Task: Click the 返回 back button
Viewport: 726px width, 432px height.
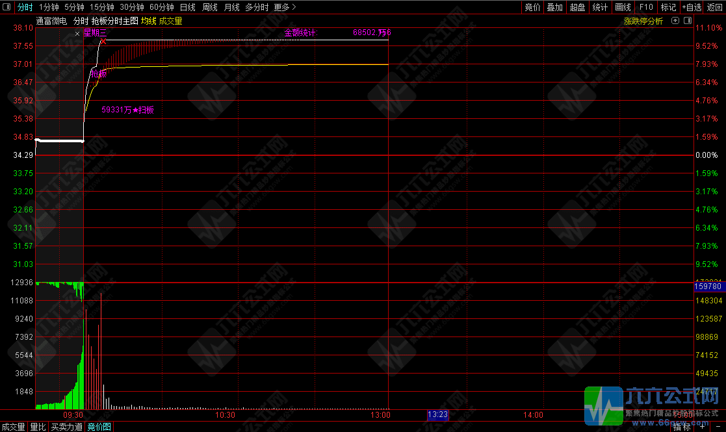Action: coord(715,7)
